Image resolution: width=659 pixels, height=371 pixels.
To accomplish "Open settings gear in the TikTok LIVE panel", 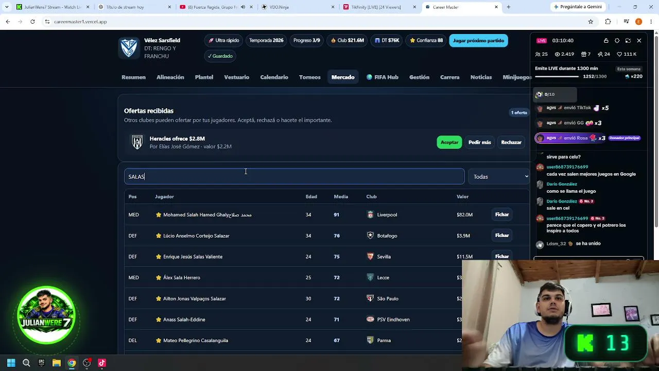I will (617, 41).
